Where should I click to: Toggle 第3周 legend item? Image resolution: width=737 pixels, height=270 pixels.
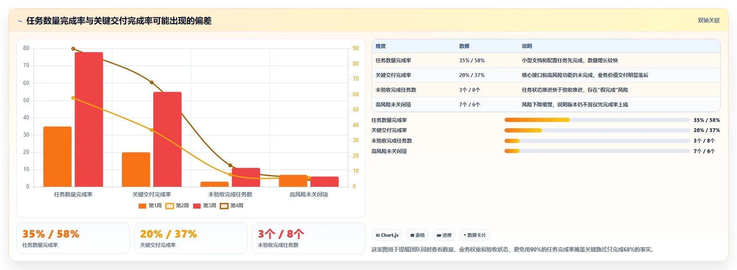click(204, 206)
